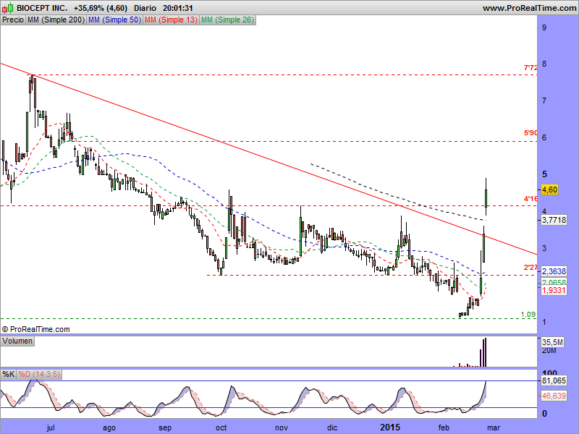Click the feb label on the time axis
The width and height of the screenshot is (579, 434).
(x=444, y=427)
